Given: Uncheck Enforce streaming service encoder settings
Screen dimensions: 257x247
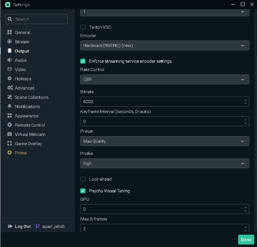Looking at the screenshot, I should [x=83, y=61].
